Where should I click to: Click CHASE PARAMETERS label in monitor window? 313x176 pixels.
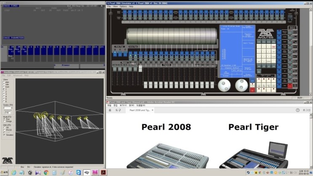(x=13, y=38)
